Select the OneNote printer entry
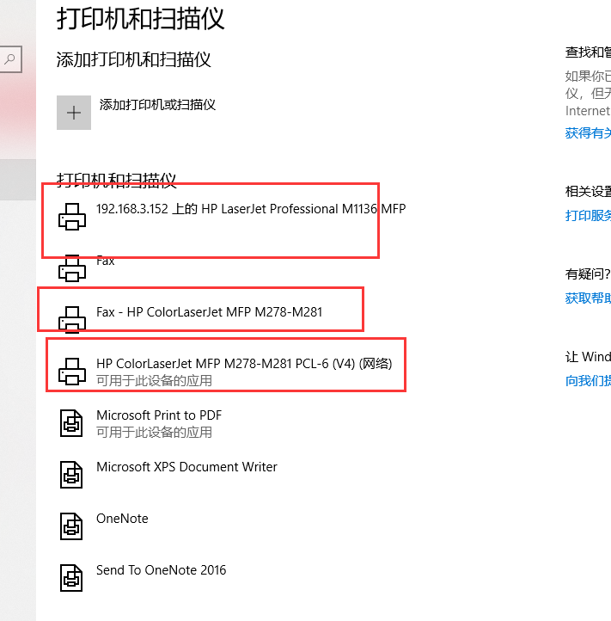 tap(122, 519)
